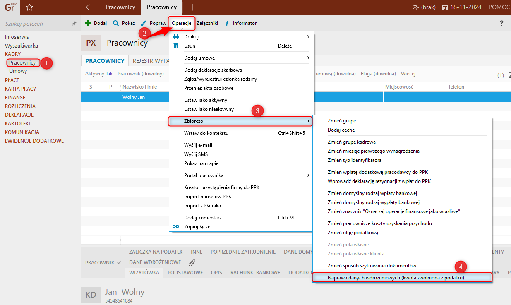511x305 pixels.
Task: Click the Dodaj toolbar button
Action: [x=96, y=23]
